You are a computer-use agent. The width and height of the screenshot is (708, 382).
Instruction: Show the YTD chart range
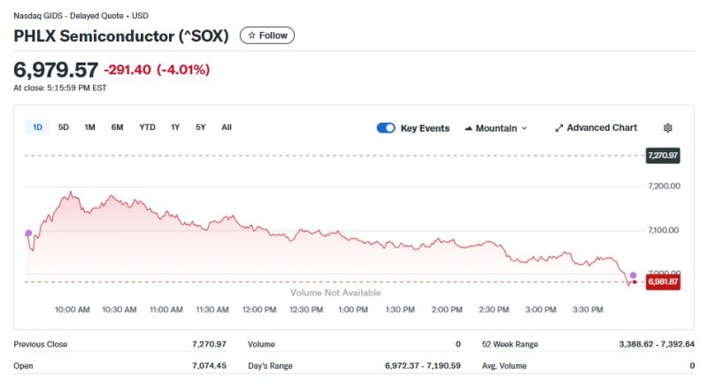pyautogui.click(x=147, y=127)
